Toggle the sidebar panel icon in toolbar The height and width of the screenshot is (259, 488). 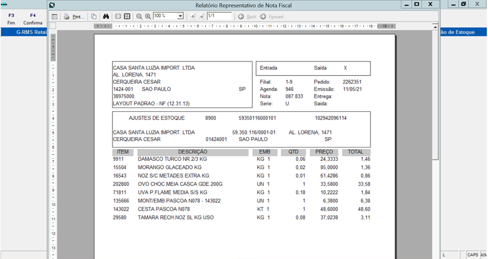54,16
